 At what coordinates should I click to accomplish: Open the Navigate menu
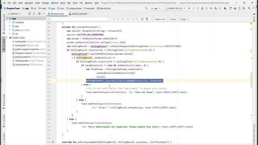pos(29,3)
